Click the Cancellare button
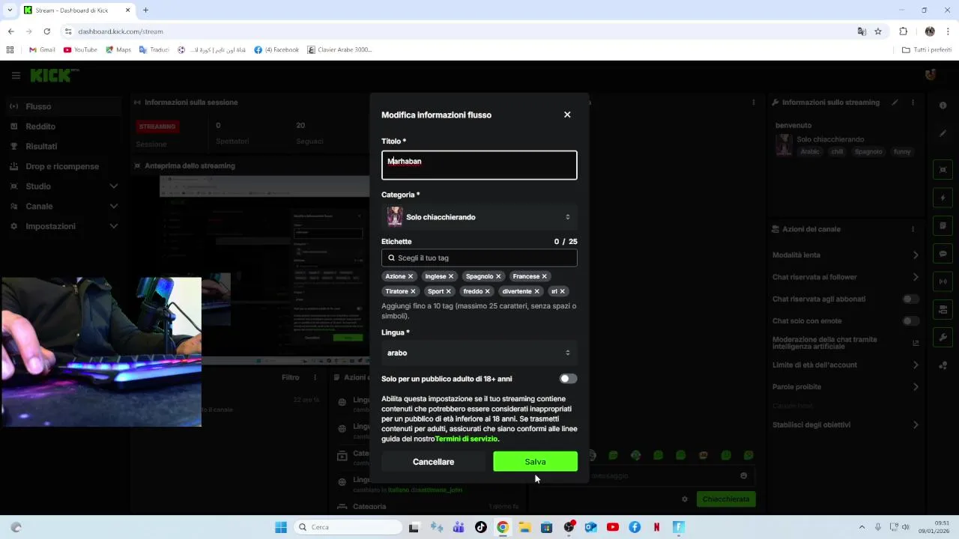The image size is (959, 539). [433, 462]
